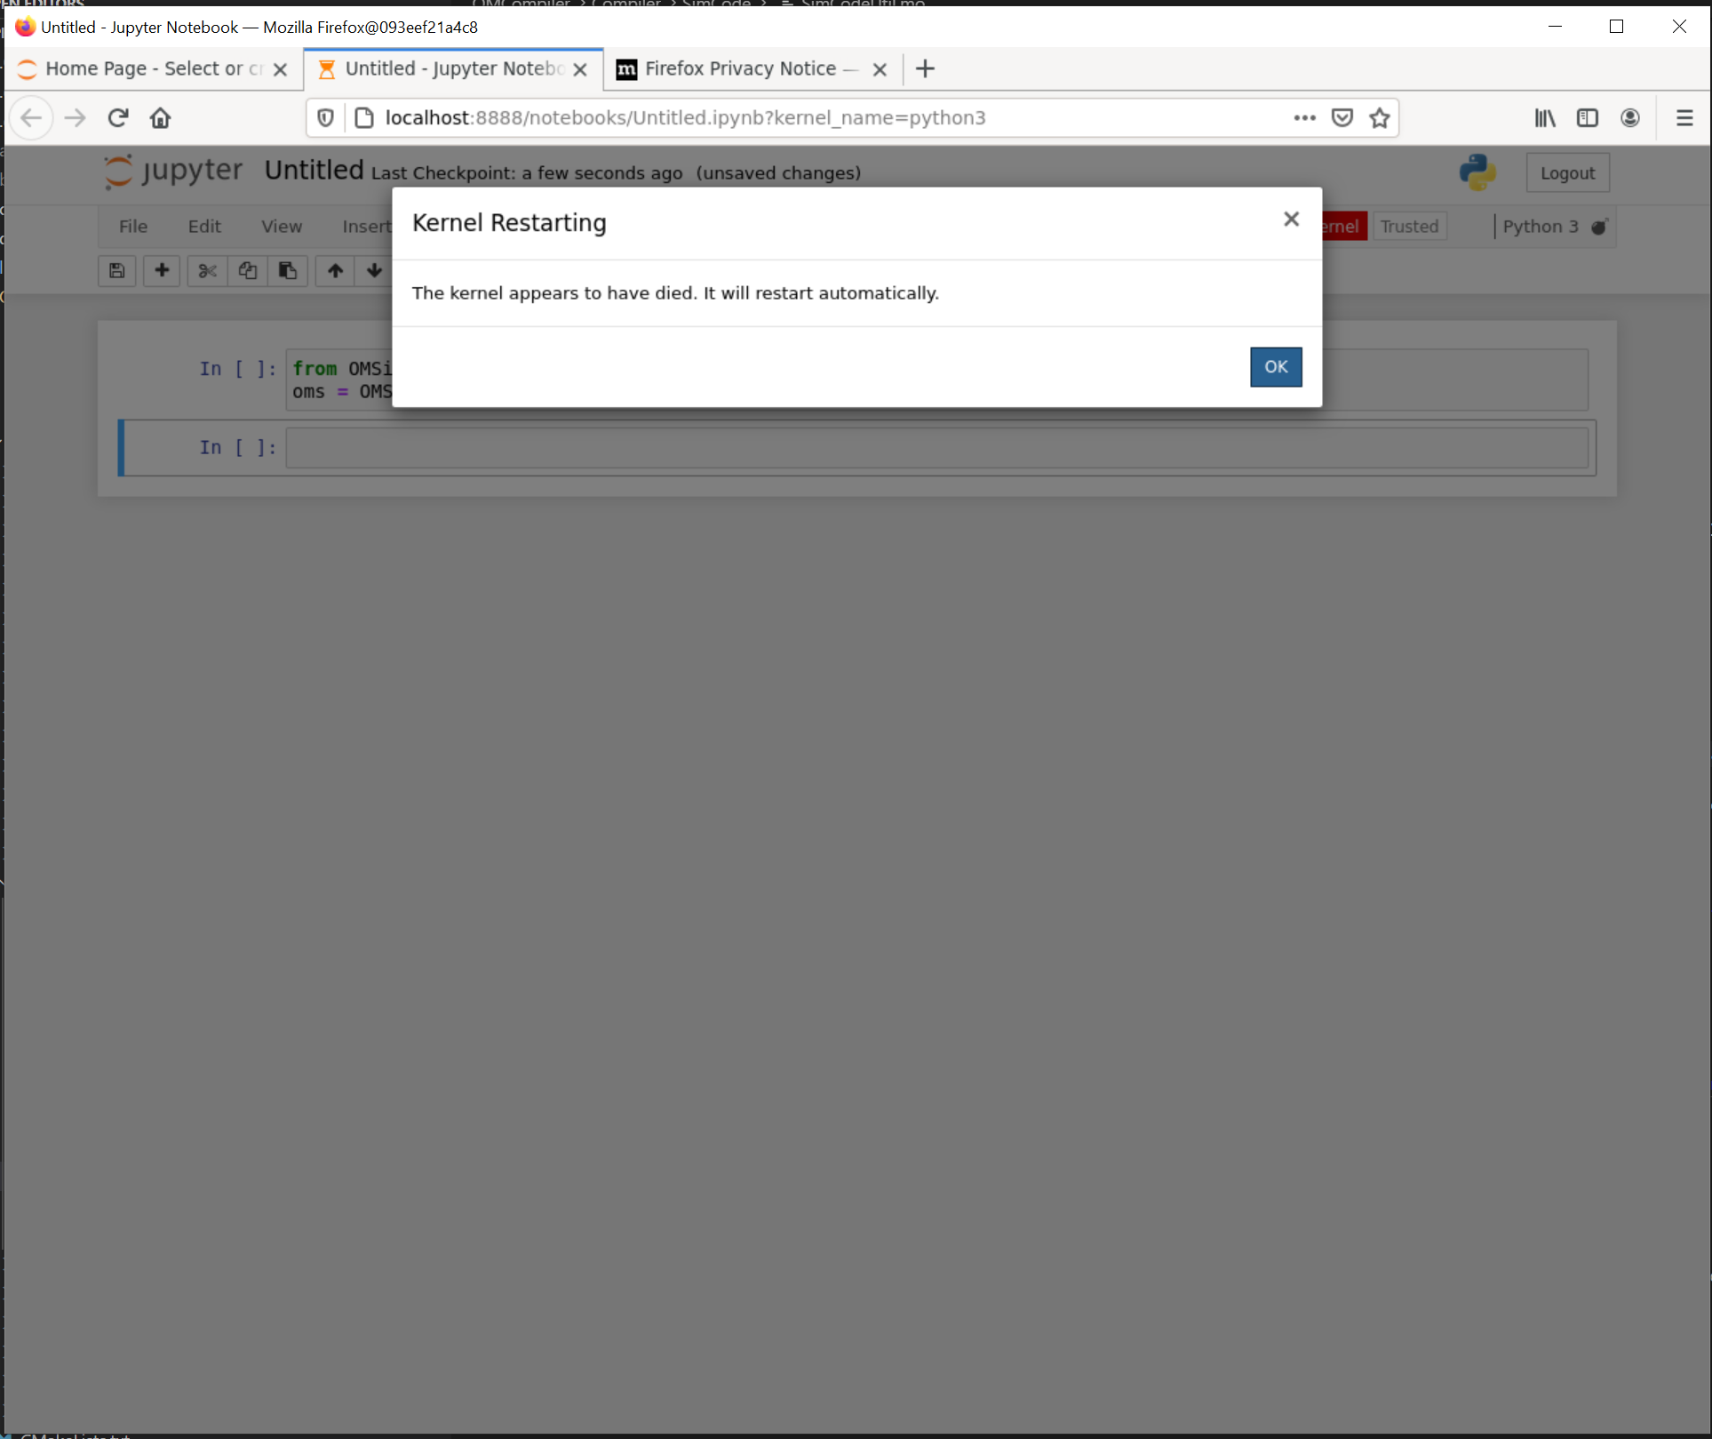Cut the selected cell with scissors icon
The width and height of the screenshot is (1712, 1439).
click(206, 271)
